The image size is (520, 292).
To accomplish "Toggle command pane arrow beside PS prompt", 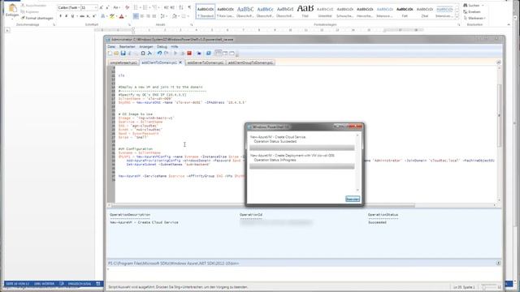I will coord(498,263).
